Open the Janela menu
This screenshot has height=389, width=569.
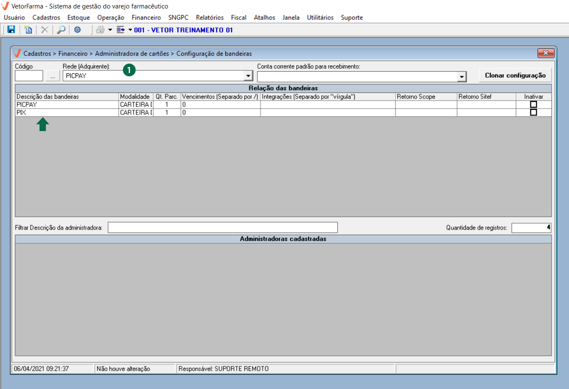click(x=291, y=17)
